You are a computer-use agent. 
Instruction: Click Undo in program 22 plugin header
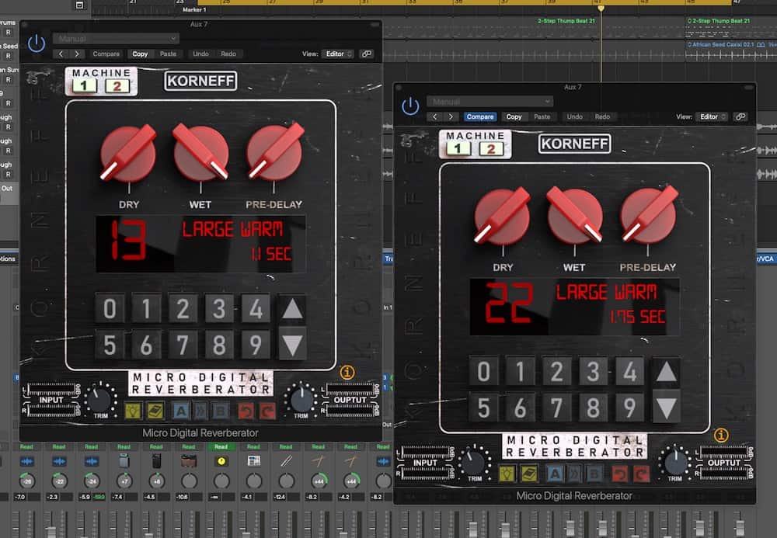coord(575,116)
